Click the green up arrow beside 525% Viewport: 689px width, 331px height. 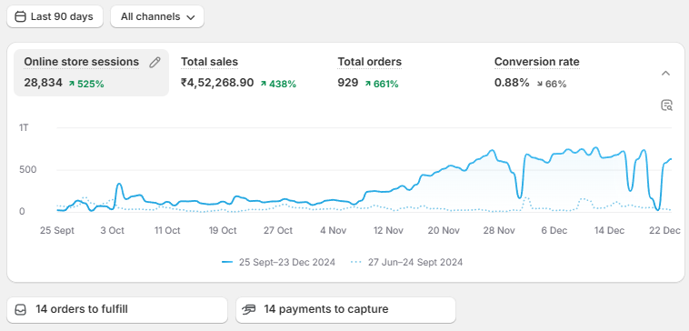click(72, 83)
